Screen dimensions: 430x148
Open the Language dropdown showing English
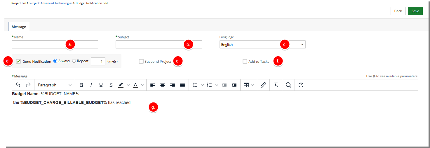[262, 44]
